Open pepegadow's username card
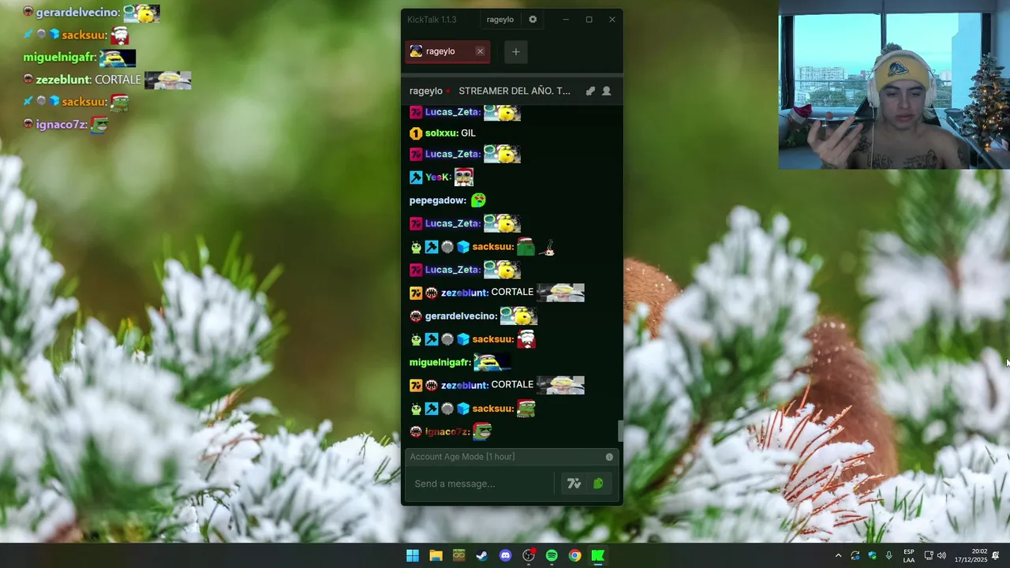Screen dimensions: 1010x568 (438, 200)
